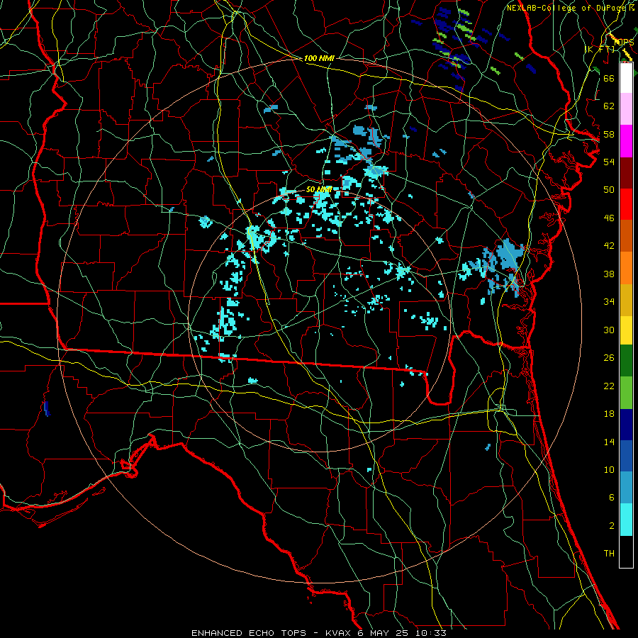Click the black TH swatch at the bottom of the legend

coord(626,552)
